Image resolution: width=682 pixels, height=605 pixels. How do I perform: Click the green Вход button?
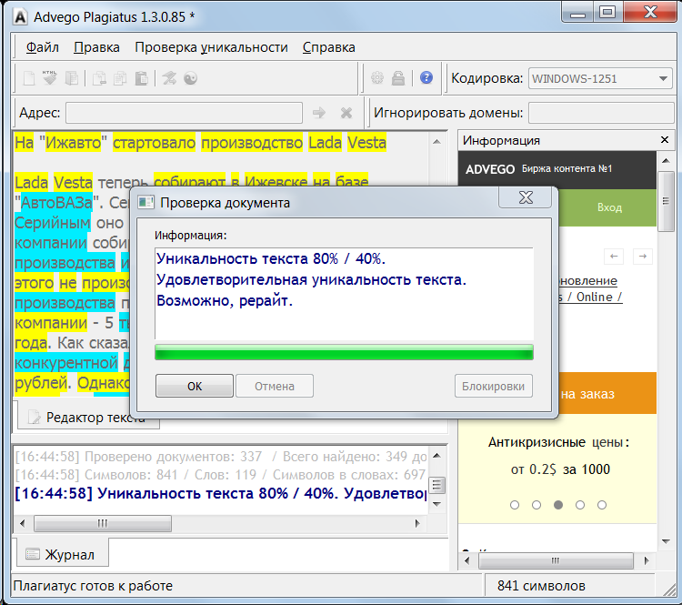(x=607, y=207)
